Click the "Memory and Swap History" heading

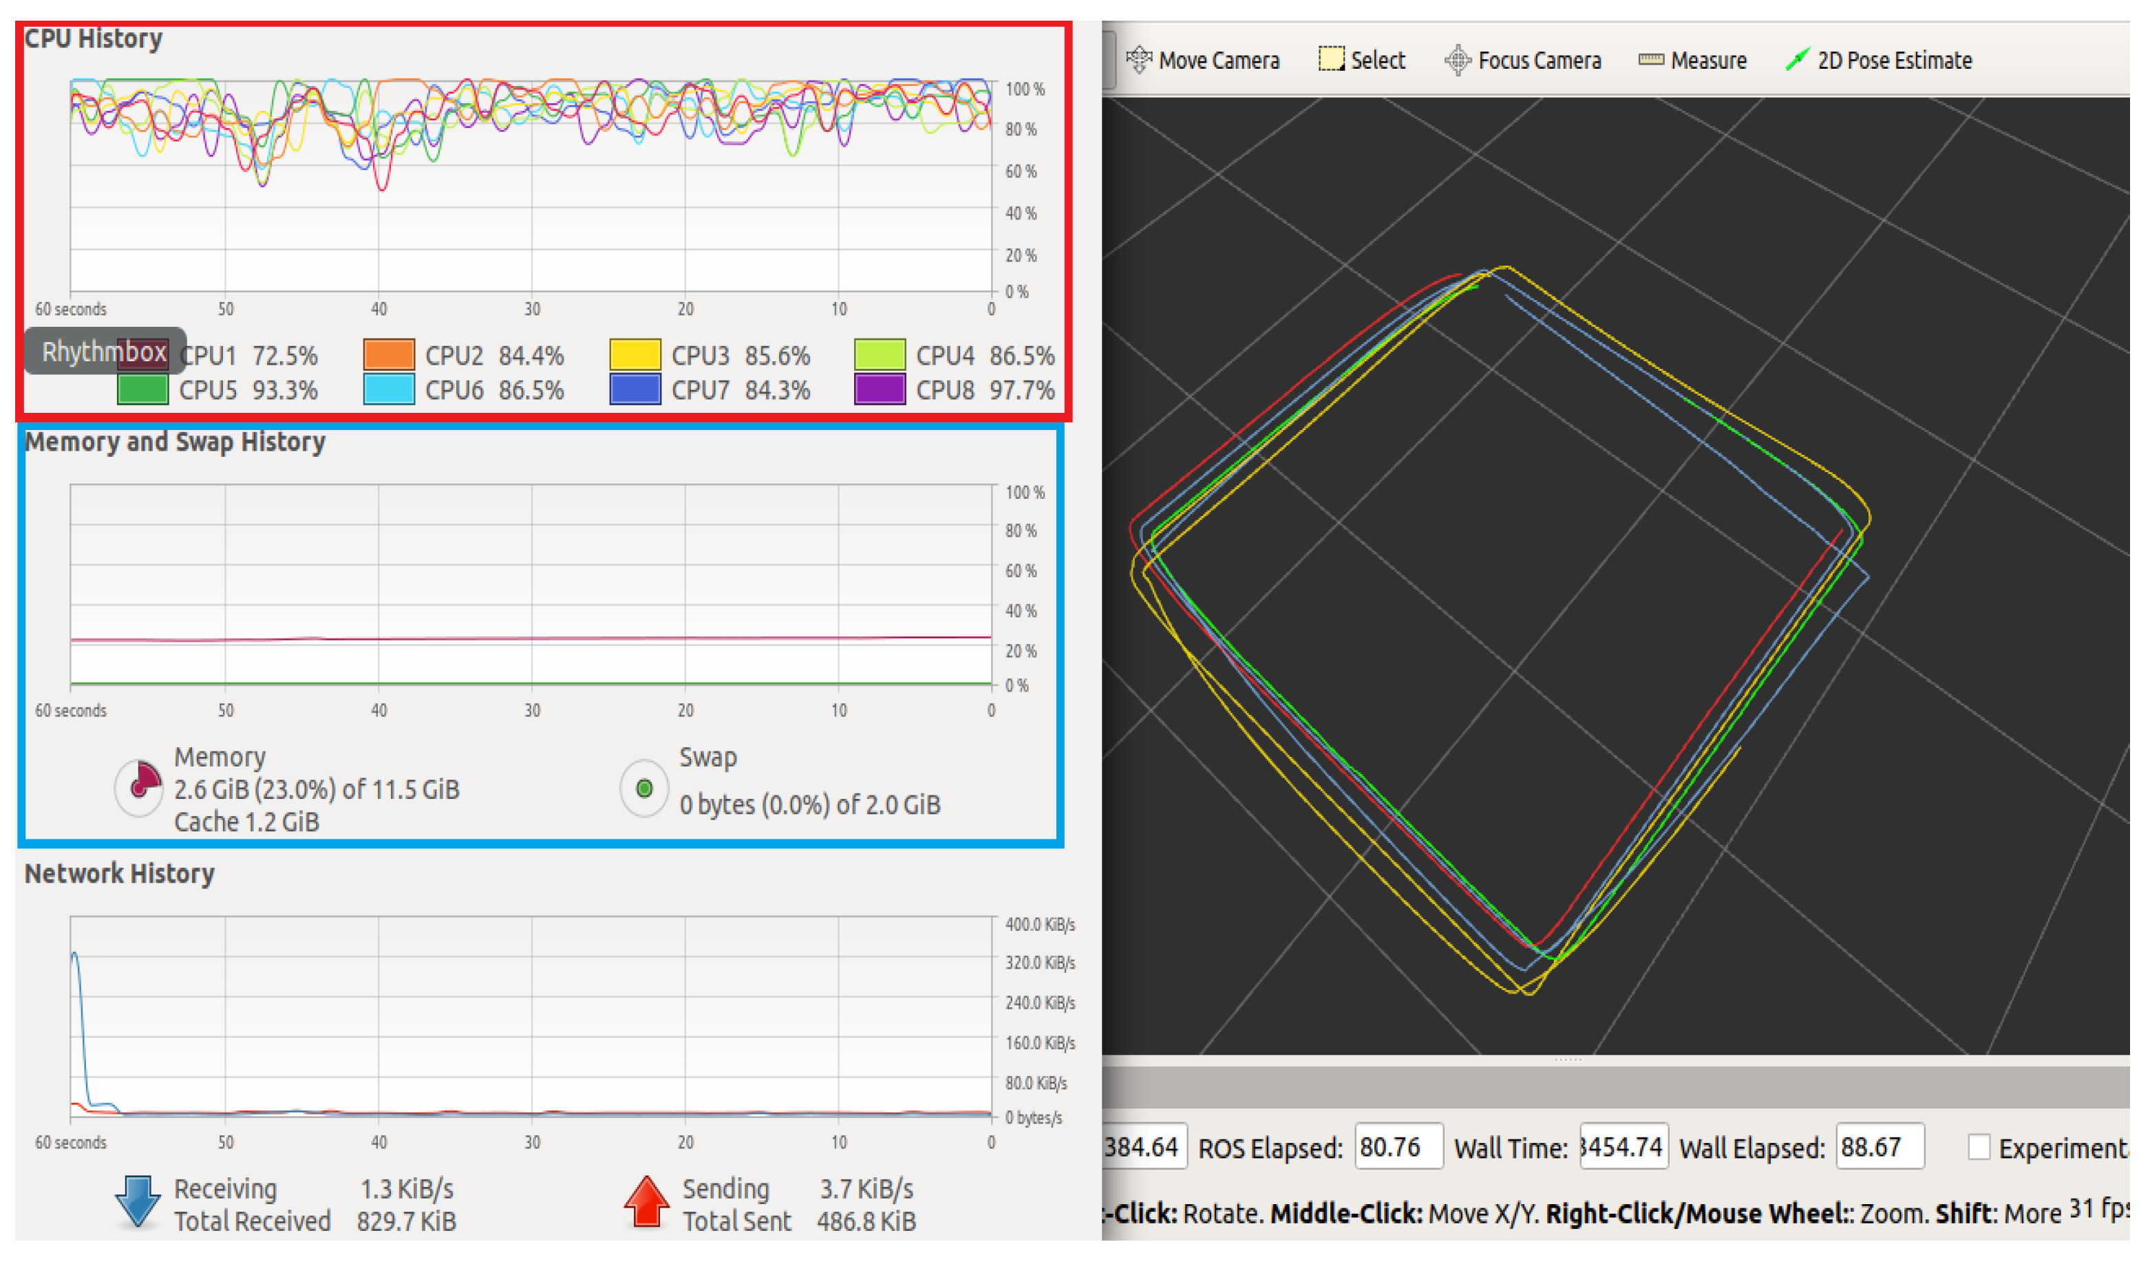click(x=175, y=442)
